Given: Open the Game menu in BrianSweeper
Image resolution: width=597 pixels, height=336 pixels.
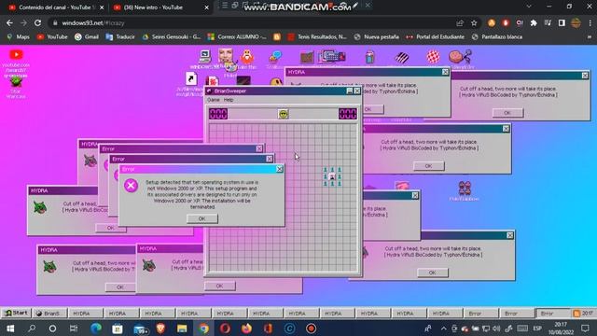Looking at the screenshot, I should point(214,100).
